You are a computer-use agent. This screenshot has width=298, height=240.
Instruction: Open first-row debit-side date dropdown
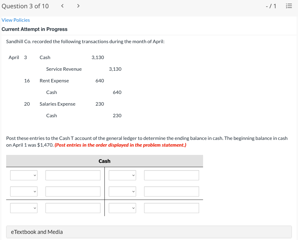[x=24, y=175]
